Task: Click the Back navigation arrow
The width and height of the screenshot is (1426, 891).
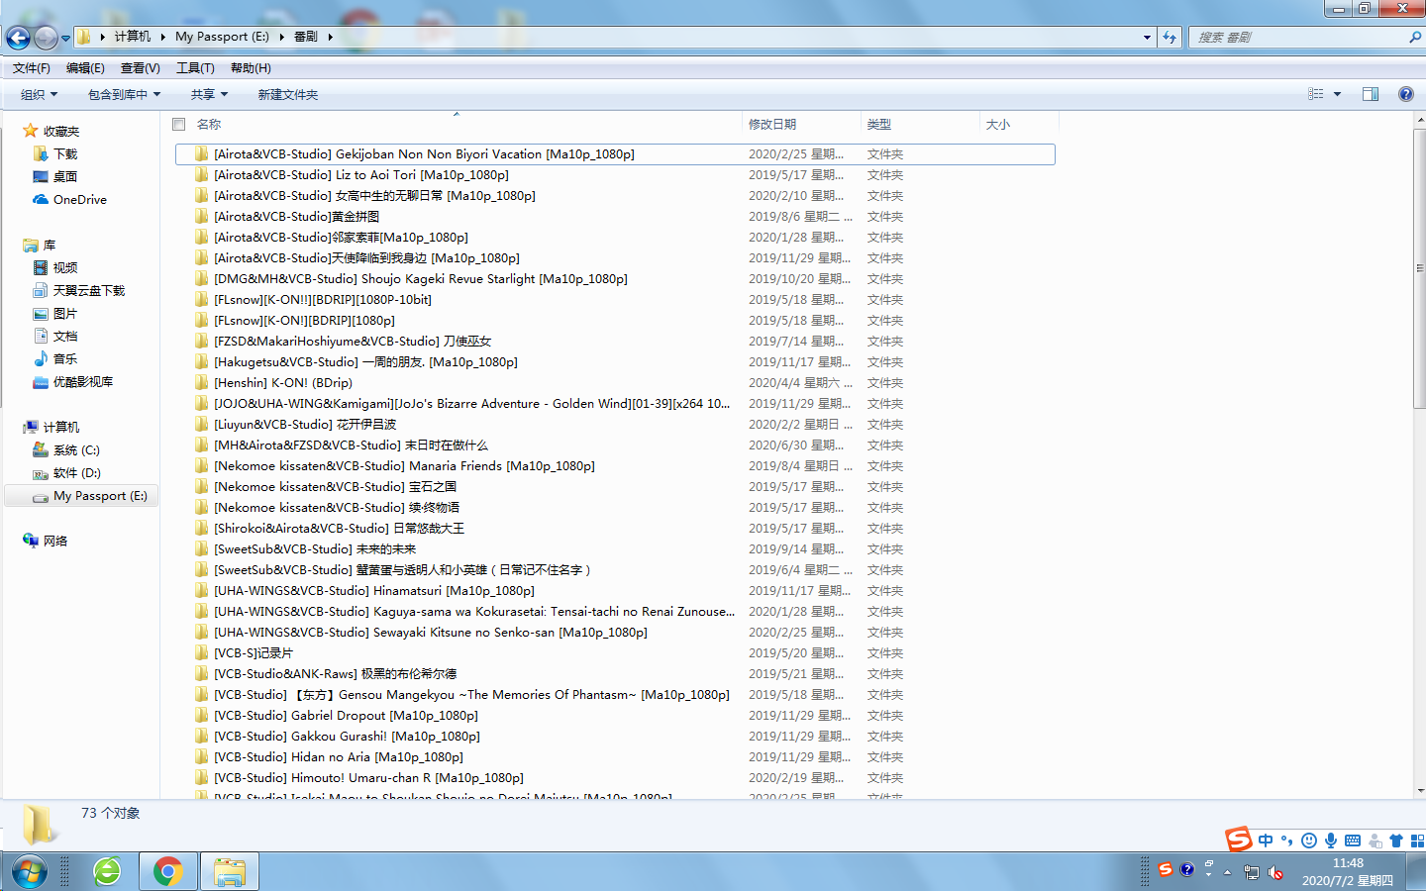Action: [x=18, y=38]
